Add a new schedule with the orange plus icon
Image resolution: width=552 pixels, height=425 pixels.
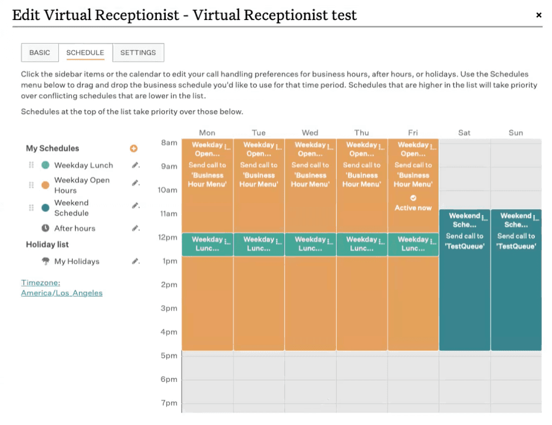133,148
